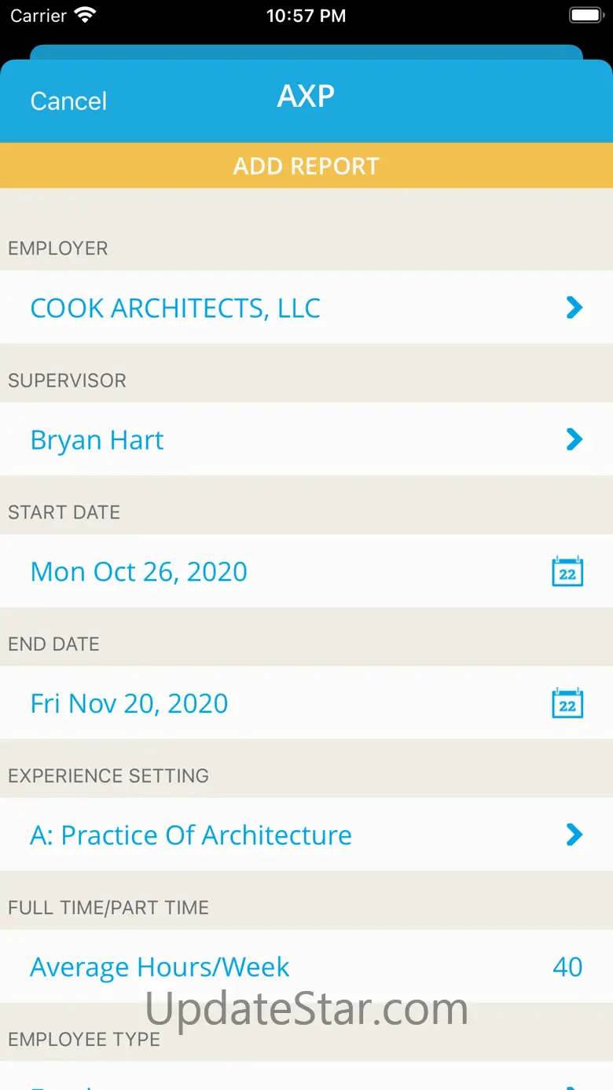
Task: Tap the Wi-Fi status icon
Action: tap(85, 16)
